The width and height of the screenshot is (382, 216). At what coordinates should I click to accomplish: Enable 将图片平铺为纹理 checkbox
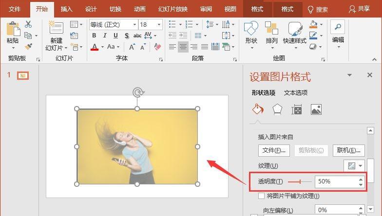tap(262, 196)
